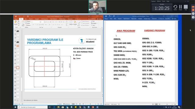This screenshot has width=195, height=109.
Task: Click the line 'O0069;' in Word
Action: [146, 38]
